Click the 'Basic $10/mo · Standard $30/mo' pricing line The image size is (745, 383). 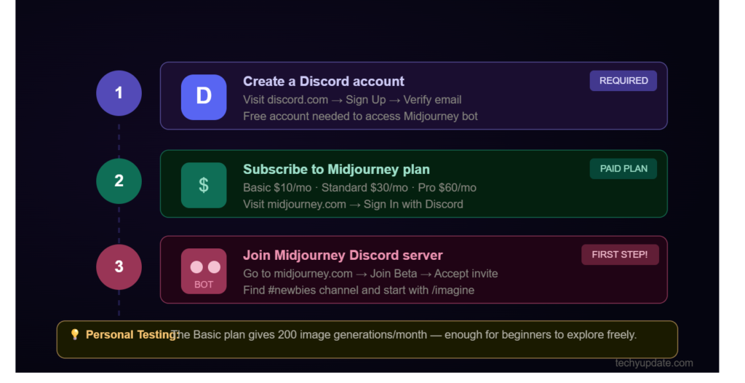pyautogui.click(x=359, y=188)
